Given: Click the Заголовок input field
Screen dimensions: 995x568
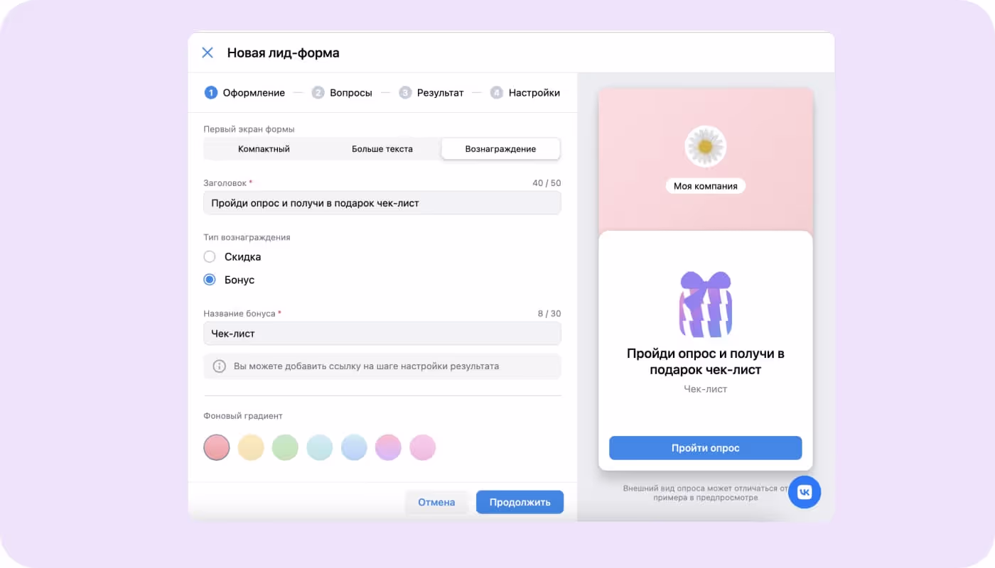Looking at the screenshot, I should coord(382,203).
